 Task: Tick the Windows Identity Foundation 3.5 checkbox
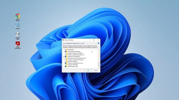pyautogui.click(x=65, y=55)
